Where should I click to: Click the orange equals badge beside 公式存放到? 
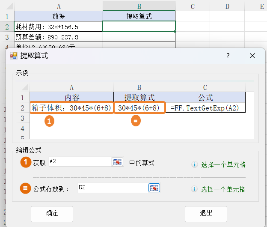pos(26,188)
